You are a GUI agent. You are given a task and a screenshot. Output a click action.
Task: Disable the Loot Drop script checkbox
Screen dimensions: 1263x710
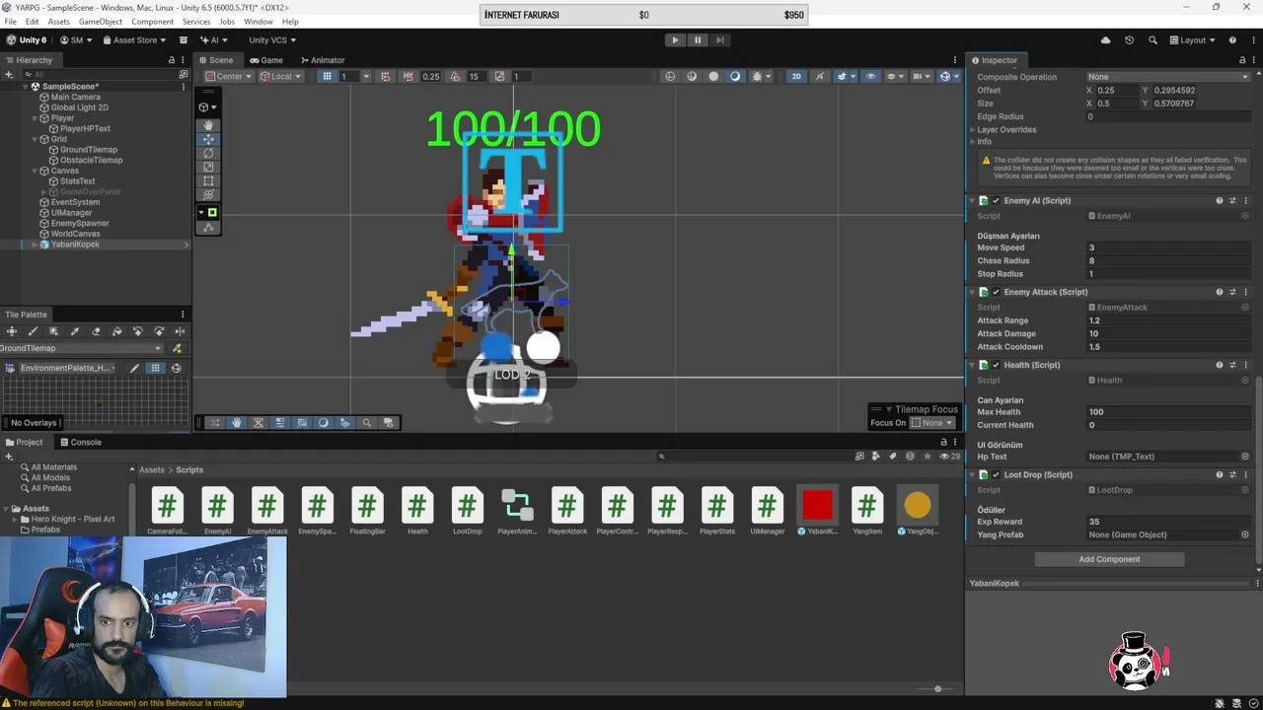pyautogui.click(x=996, y=475)
